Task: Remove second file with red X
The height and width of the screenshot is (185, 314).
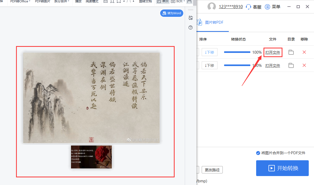Action: pos(304,65)
